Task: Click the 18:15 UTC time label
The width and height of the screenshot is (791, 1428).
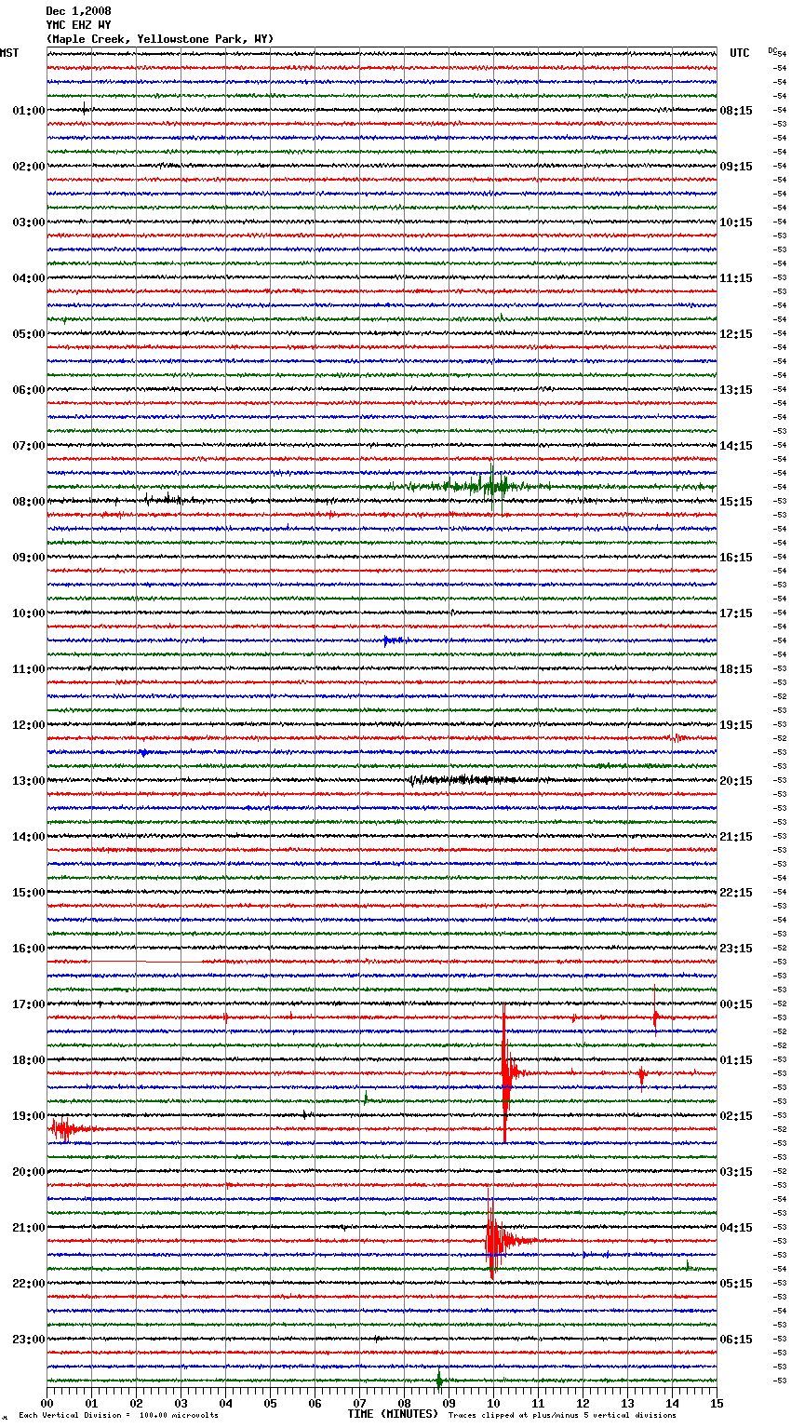Action: point(736,669)
